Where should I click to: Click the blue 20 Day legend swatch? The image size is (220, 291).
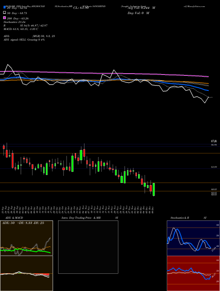[x=4, y=7]
